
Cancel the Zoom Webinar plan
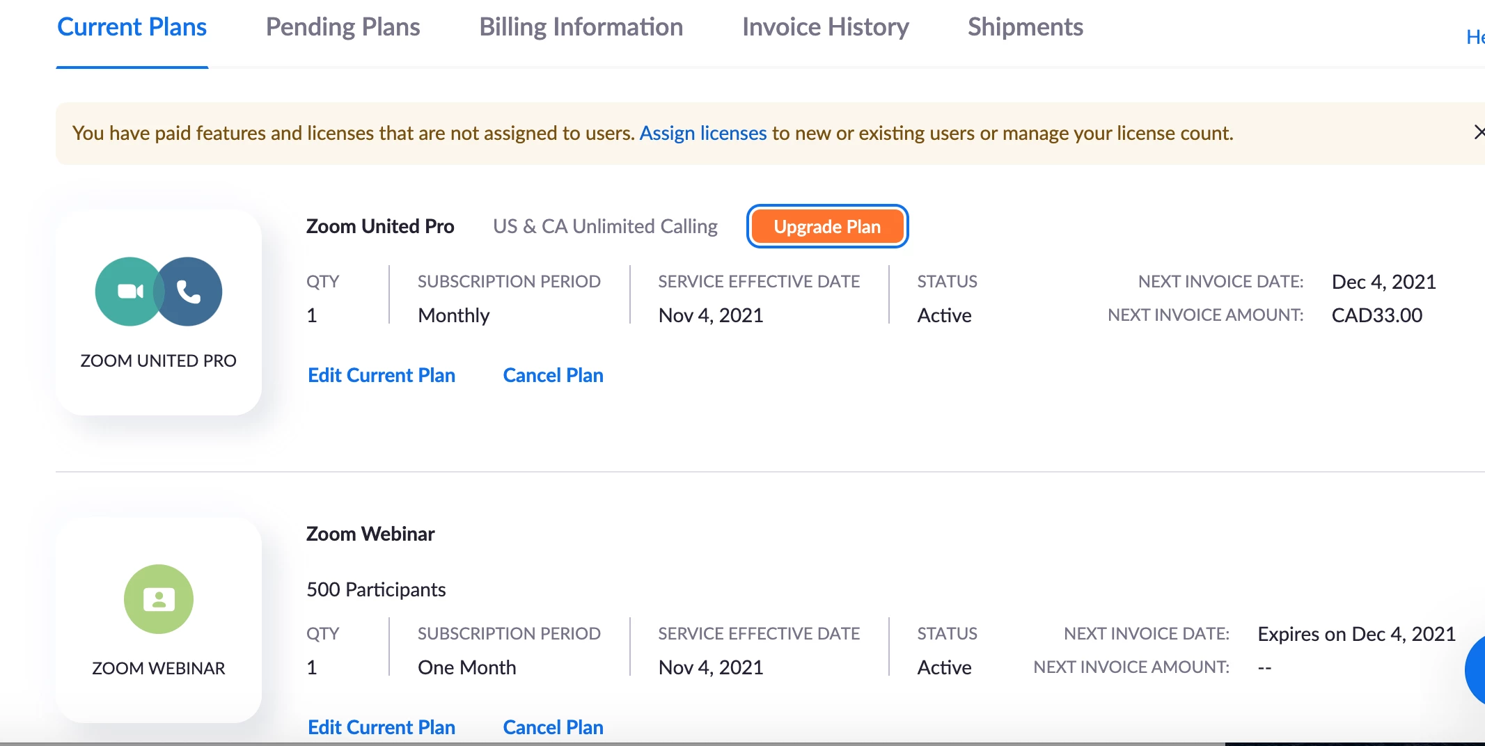click(553, 727)
